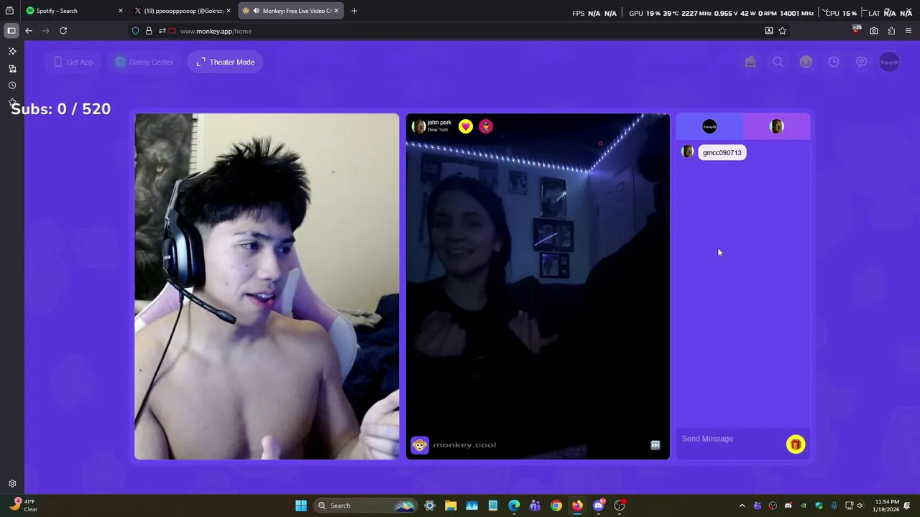This screenshot has width=920, height=517.
Task: Click the red report icon beside the heart
Action: tap(486, 126)
